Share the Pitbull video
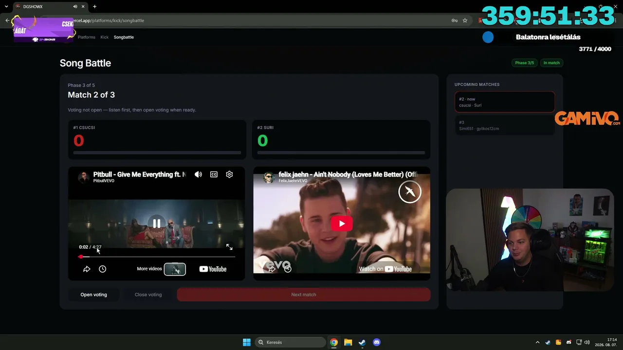The width and height of the screenshot is (623, 350). point(87,269)
